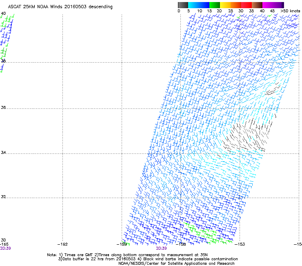
Task: Click the latitude axis label "32"
Action: (3, 197)
